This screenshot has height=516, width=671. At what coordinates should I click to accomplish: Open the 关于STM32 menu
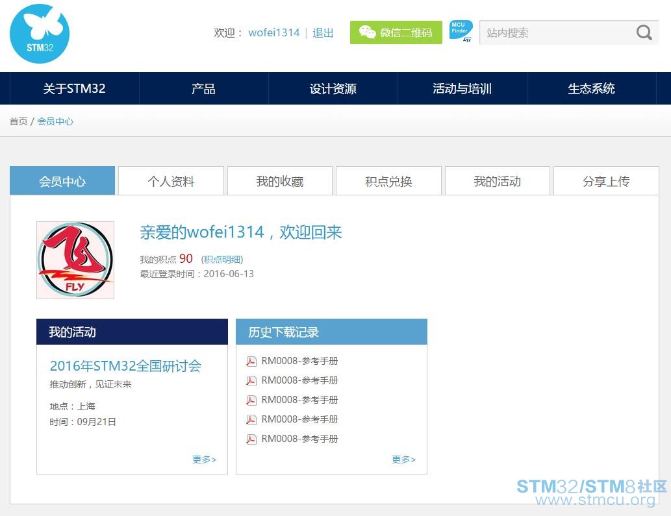coord(74,88)
